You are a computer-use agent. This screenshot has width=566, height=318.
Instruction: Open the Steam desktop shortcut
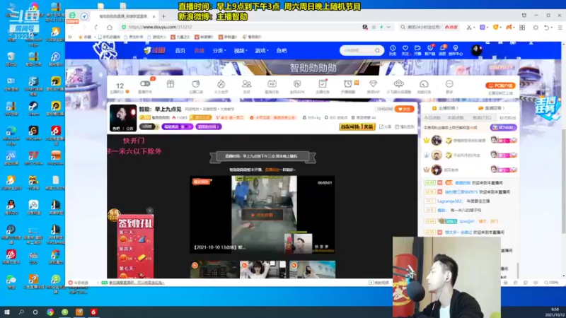tap(33, 108)
